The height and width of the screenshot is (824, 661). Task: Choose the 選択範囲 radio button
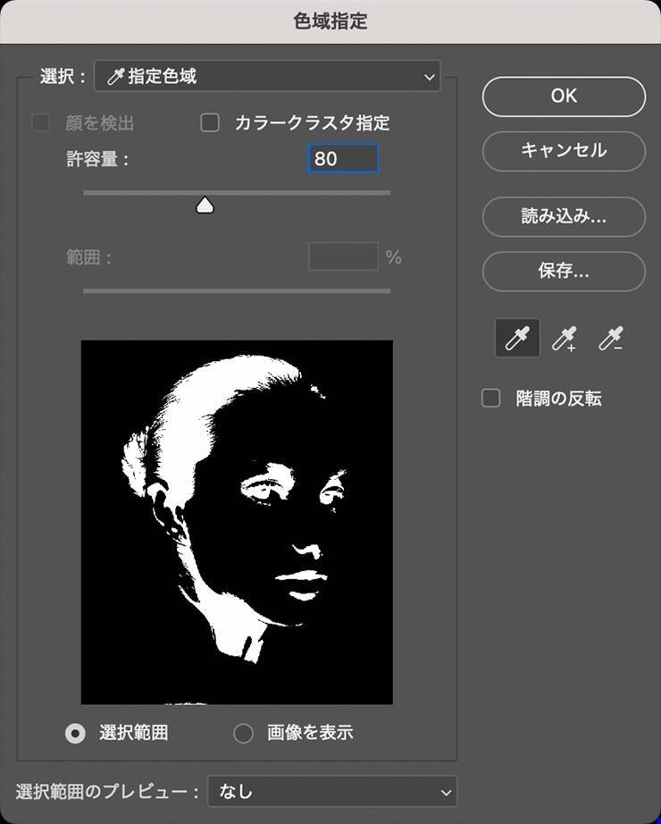[76, 734]
